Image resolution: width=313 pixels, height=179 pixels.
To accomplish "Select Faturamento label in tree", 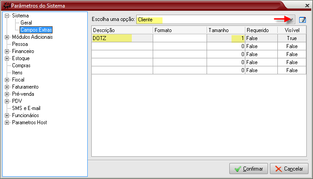I will [x=25, y=87].
